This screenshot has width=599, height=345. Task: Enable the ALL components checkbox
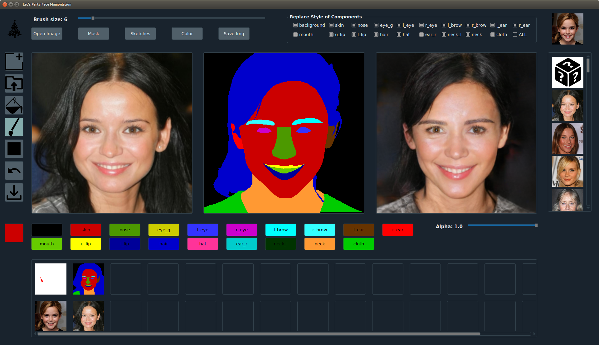(515, 35)
